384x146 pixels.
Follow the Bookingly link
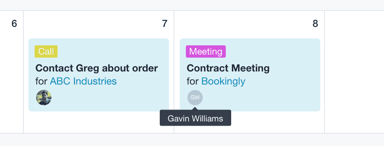pyautogui.click(x=223, y=81)
